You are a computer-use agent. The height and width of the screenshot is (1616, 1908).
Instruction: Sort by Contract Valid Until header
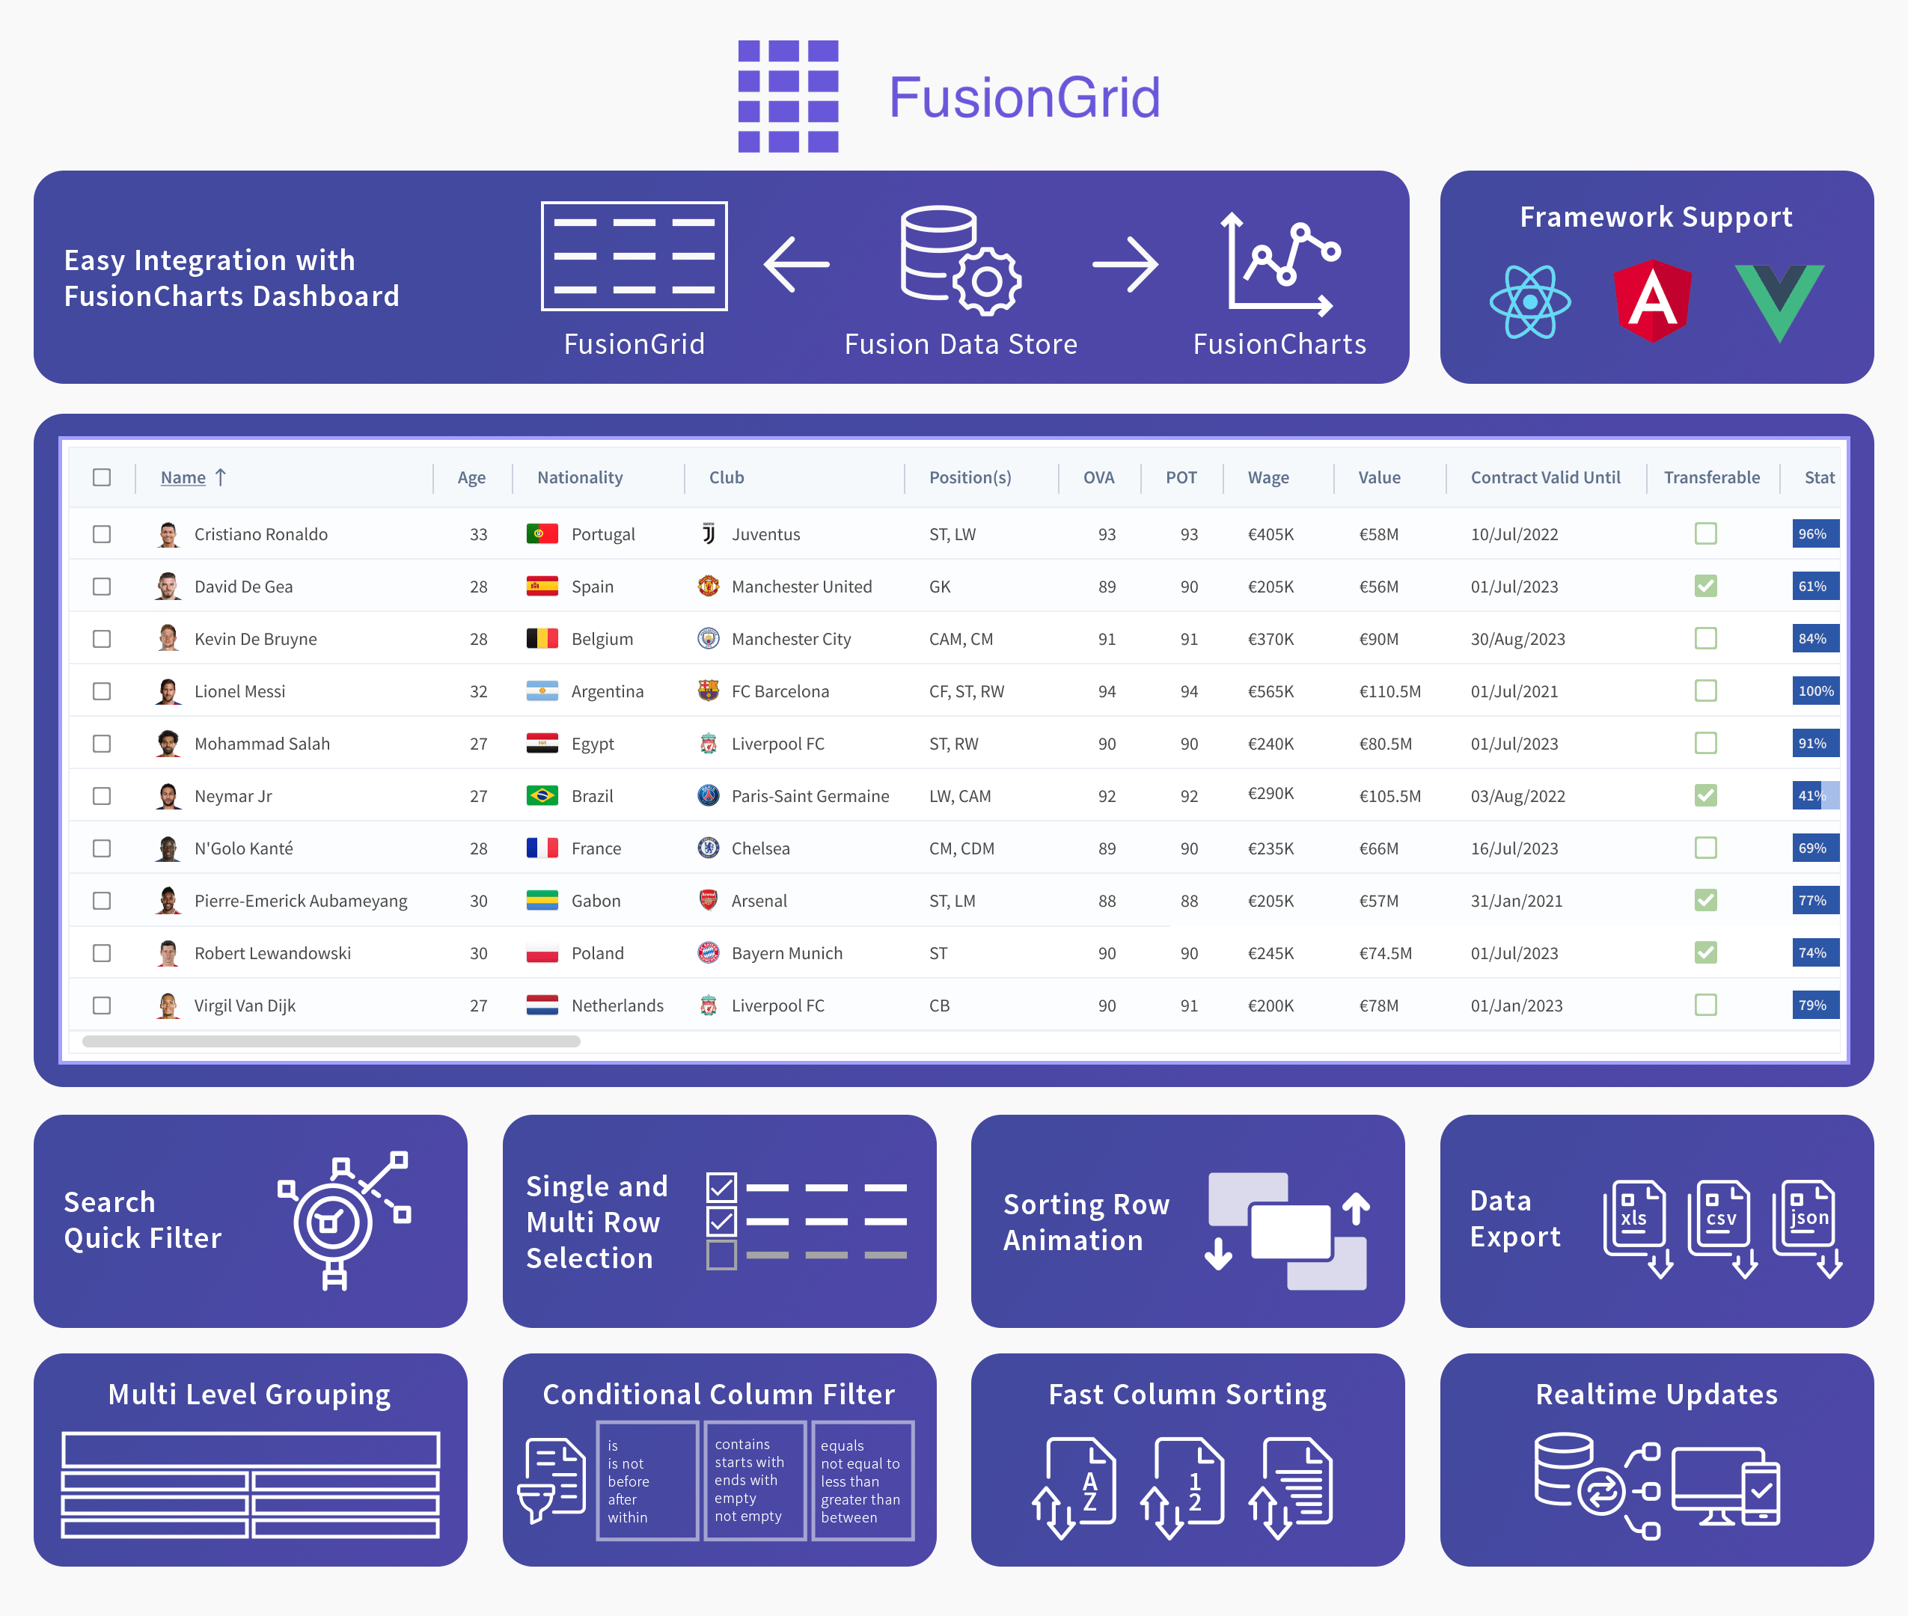click(1545, 477)
